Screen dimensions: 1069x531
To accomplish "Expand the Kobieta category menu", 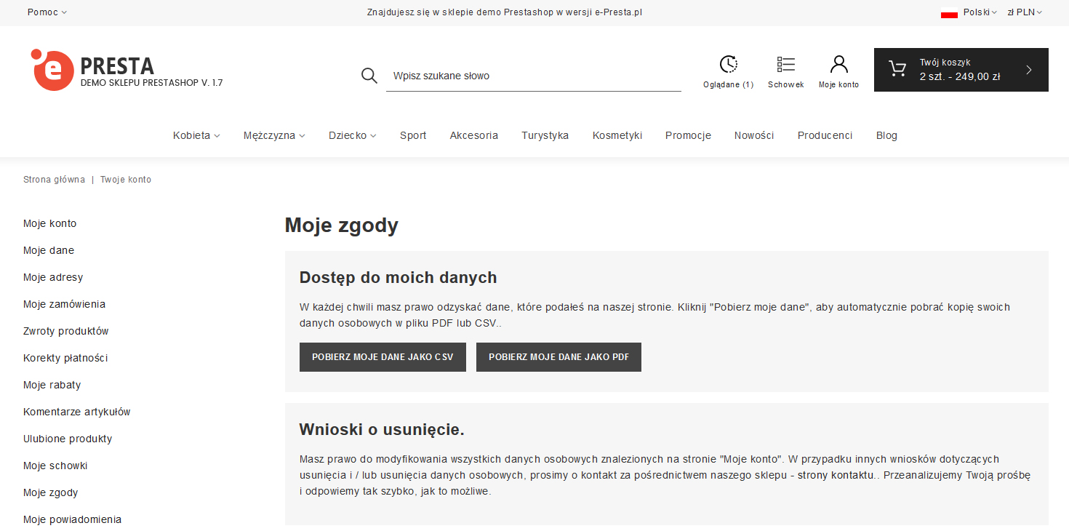I will point(196,135).
